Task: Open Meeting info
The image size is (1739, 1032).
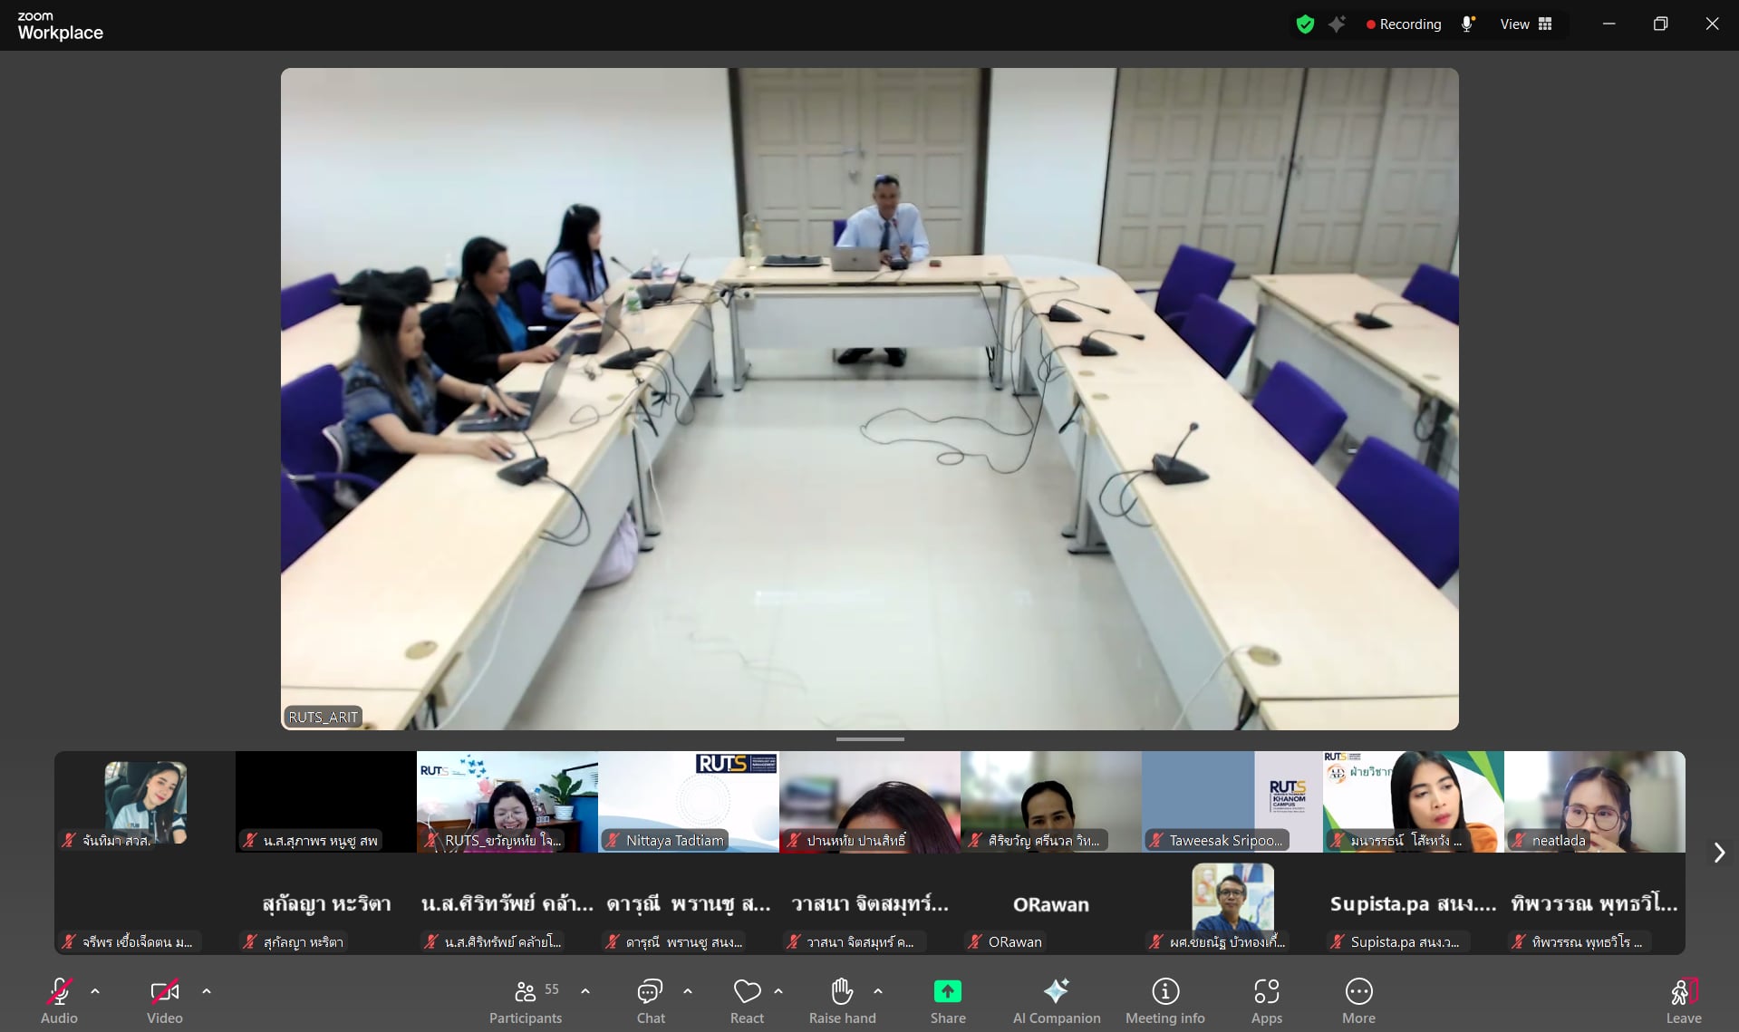Action: coord(1164,1000)
